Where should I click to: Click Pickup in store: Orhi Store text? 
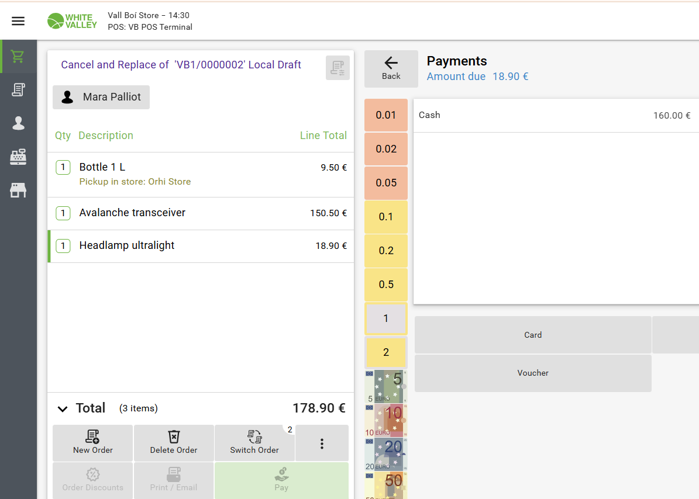135,182
